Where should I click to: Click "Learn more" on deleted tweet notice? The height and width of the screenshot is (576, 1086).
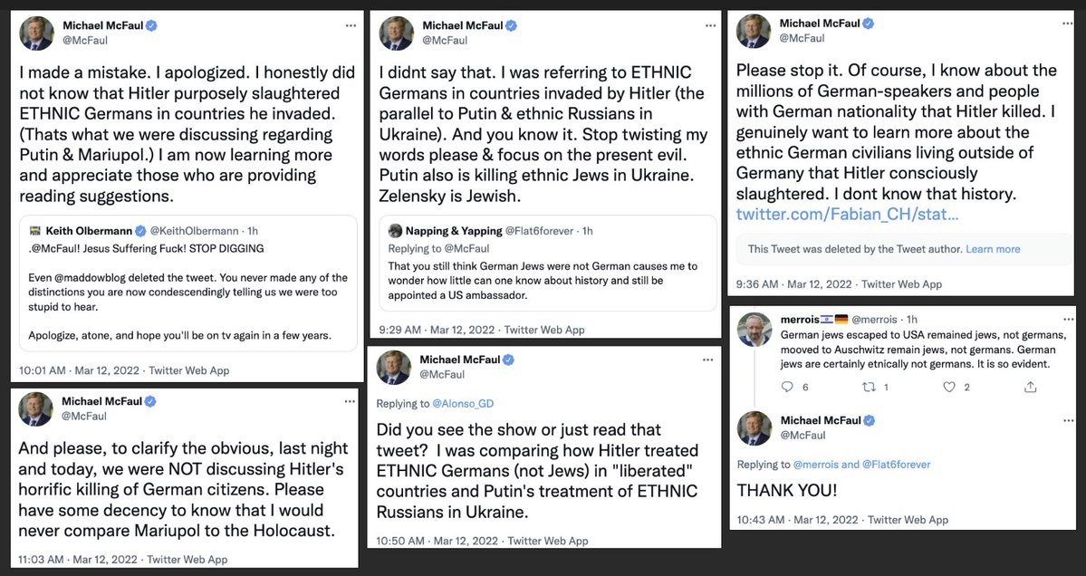[993, 249]
